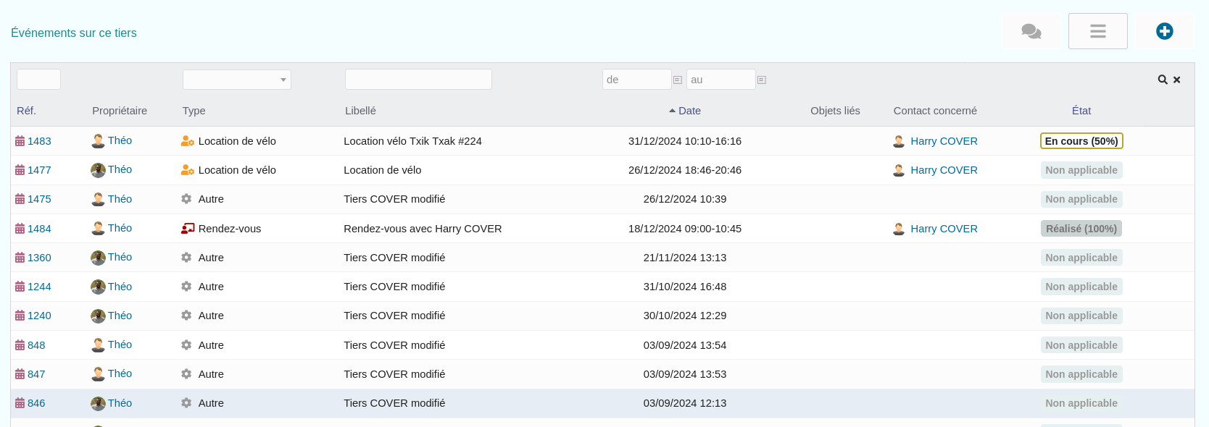The image size is (1209, 427).
Task: Open calendar picker next to 'au' field
Action: pos(762,80)
